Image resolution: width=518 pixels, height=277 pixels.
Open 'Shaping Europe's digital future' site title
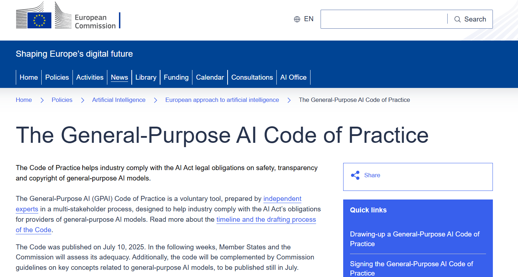click(x=74, y=54)
